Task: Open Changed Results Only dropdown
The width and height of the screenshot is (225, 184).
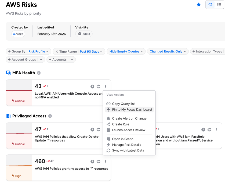Action: (x=168, y=51)
